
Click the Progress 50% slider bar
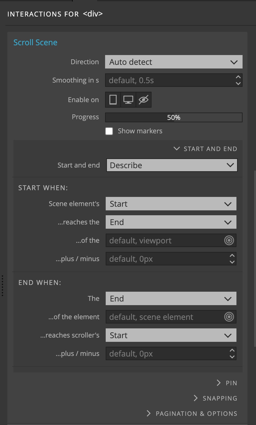pyautogui.click(x=174, y=117)
